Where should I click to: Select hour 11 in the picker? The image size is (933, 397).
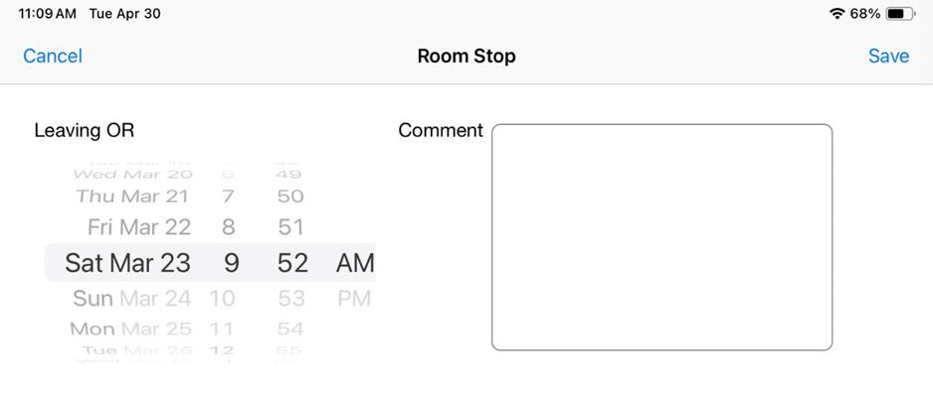(x=222, y=329)
